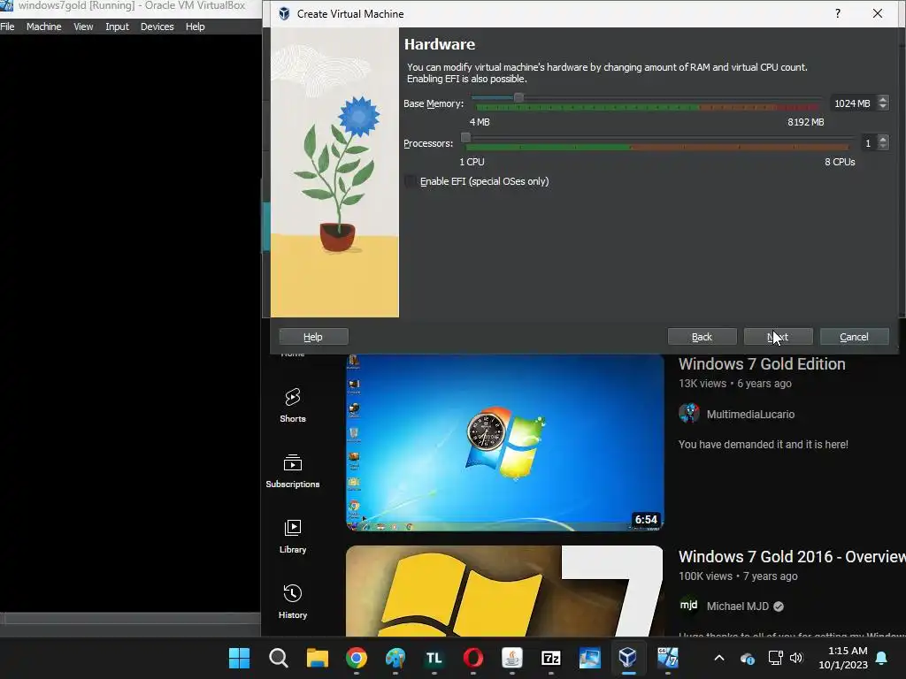Open the Machine menu

coord(44,27)
